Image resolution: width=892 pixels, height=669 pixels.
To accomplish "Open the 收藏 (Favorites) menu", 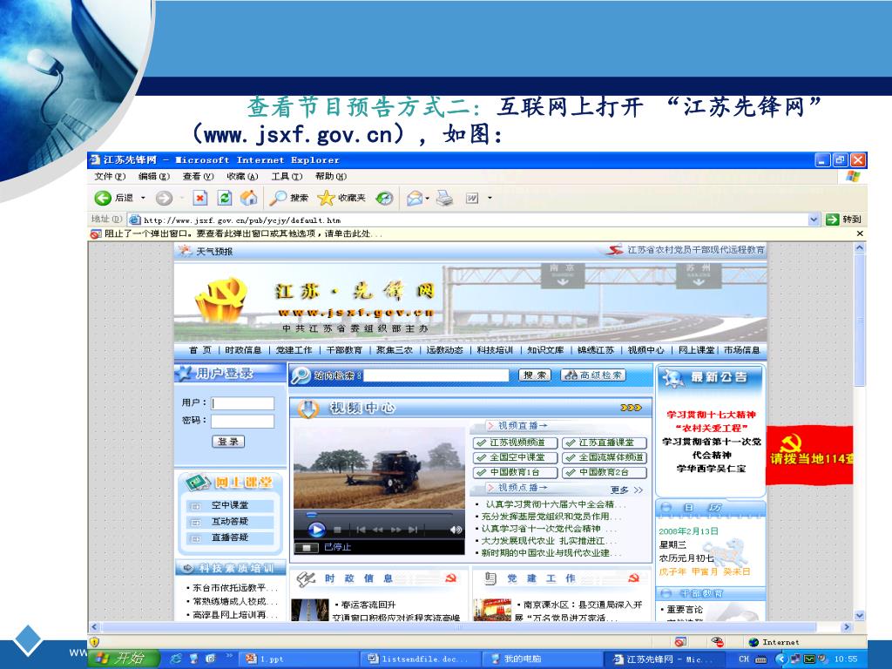I will tap(242, 176).
